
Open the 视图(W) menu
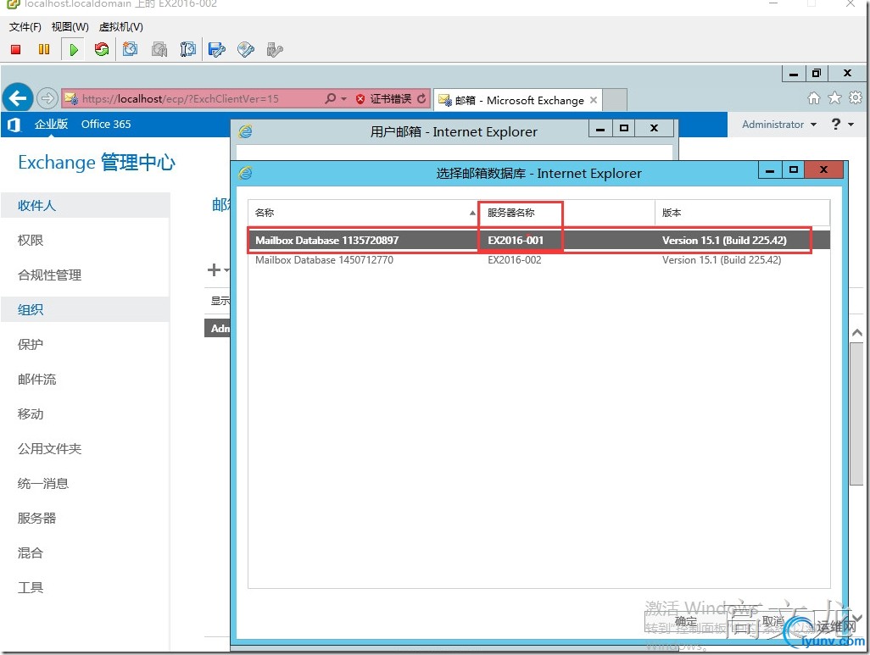(70, 26)
